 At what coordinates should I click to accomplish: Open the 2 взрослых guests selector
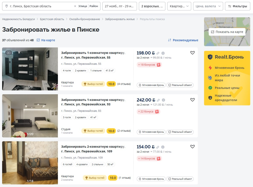(152, 6)
